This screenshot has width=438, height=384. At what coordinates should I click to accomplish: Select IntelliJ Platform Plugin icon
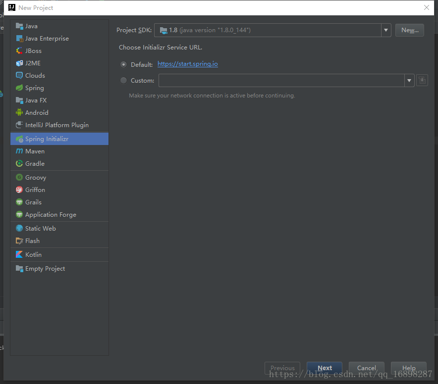(x=19, y=125)
